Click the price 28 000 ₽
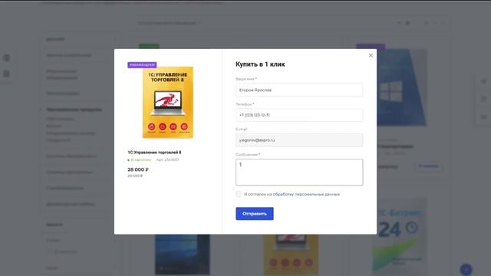This screenshot has height=276, width=491. [x=138, y=169]
